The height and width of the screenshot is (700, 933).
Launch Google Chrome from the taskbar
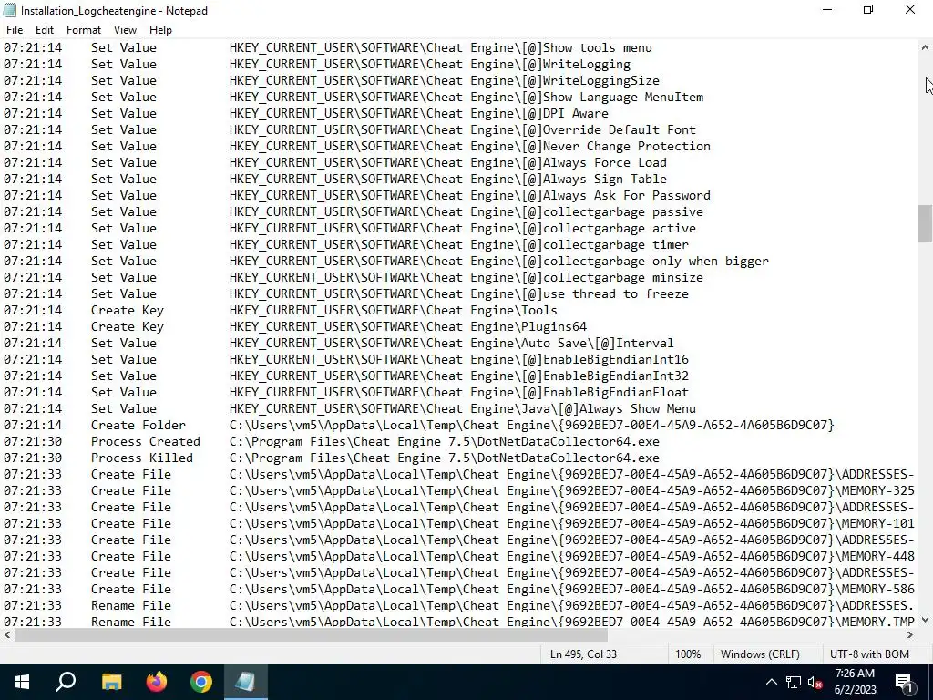click(201, 682)
